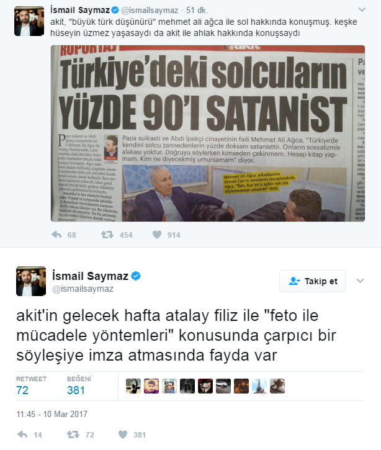Open the chevron menu beside Takip et
Viewport: 381px width, 450px height.
[360, 281]
